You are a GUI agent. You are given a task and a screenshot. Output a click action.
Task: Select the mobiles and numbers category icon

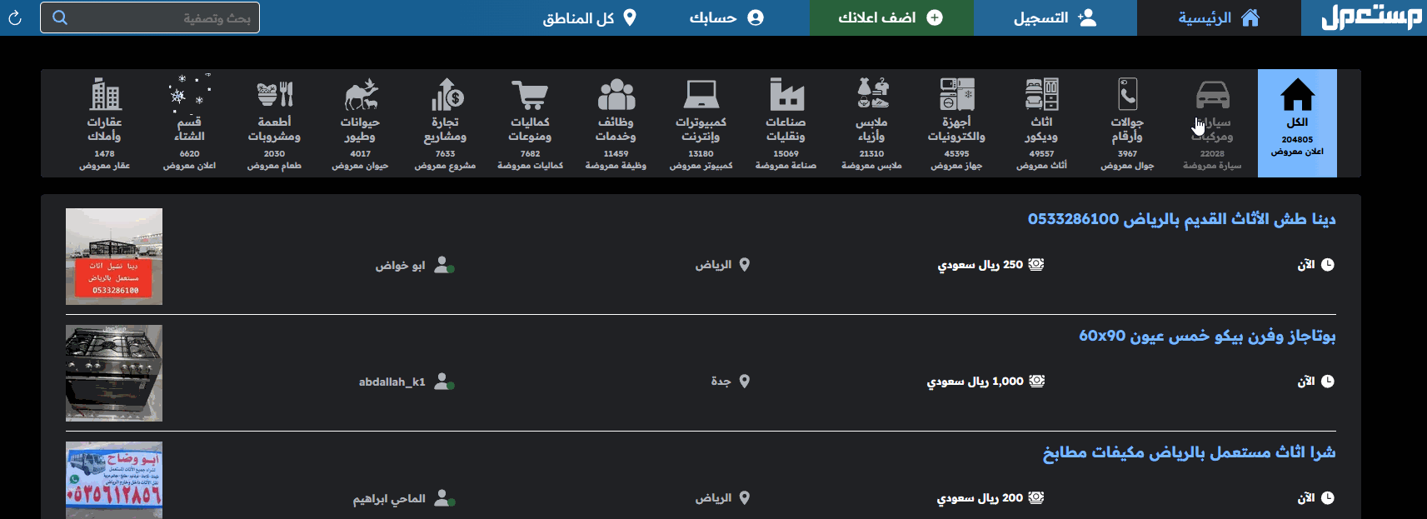(1127, 95)
